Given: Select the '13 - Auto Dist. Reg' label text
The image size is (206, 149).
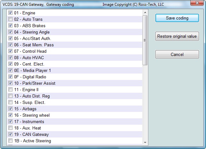Looking at the screenshot, I should (32, 96).
